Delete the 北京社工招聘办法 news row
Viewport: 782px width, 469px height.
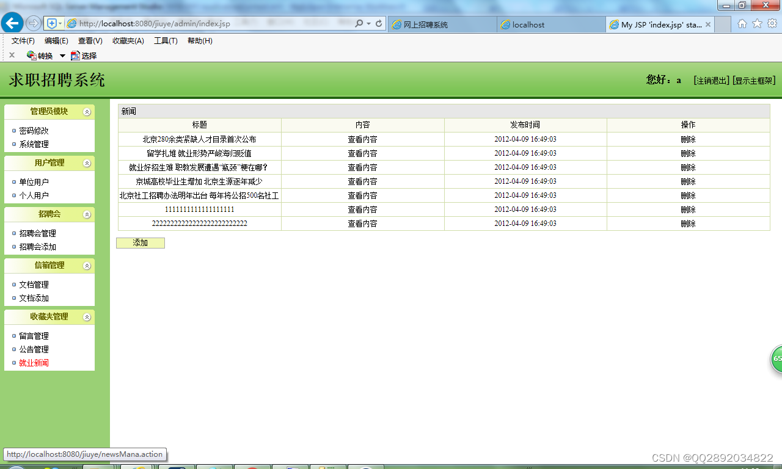[x=688, y=195]
